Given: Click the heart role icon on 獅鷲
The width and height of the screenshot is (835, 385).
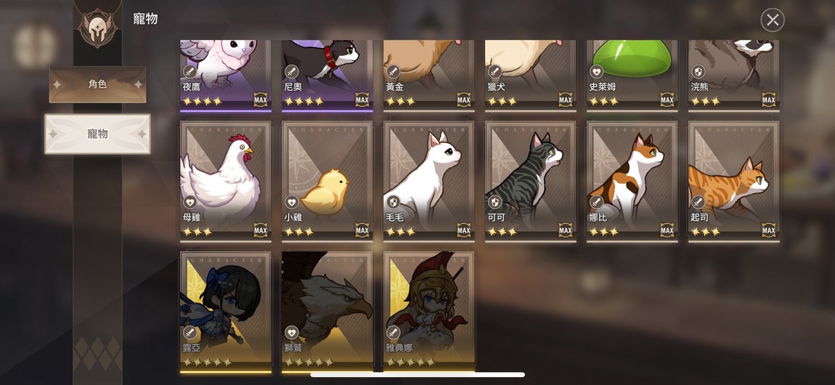Looking at the screenshot, I should coord(291,333).
